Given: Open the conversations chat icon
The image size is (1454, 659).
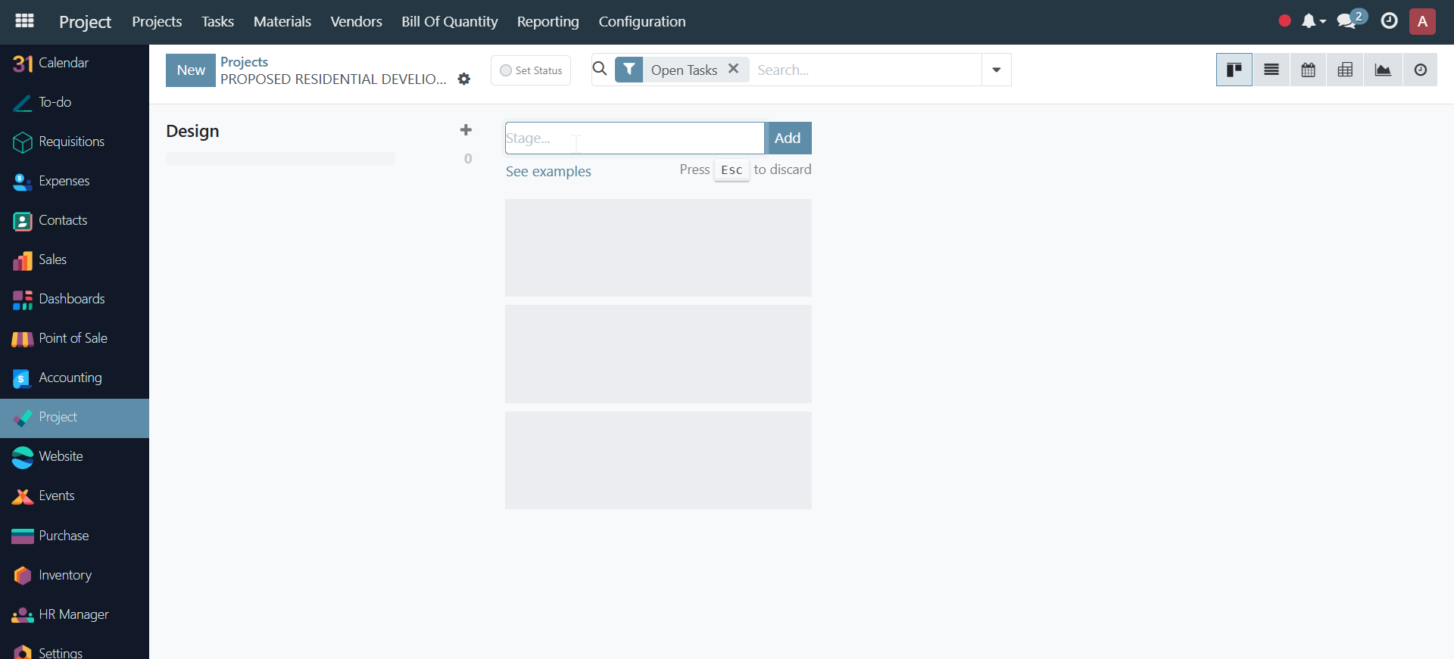Looking at the screenshot, I should point(1347,21).
